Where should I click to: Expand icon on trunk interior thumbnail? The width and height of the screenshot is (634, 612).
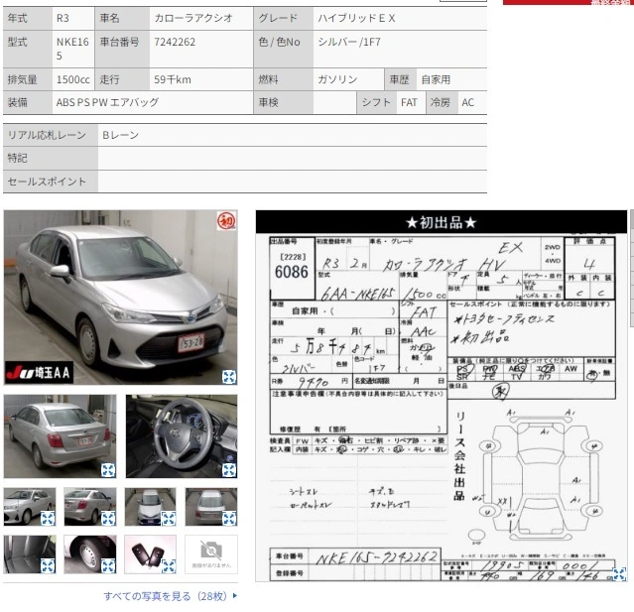(x=48, y=566)
